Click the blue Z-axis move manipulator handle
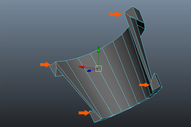Screen dimensions: 191x127 (x=89, y=70)
